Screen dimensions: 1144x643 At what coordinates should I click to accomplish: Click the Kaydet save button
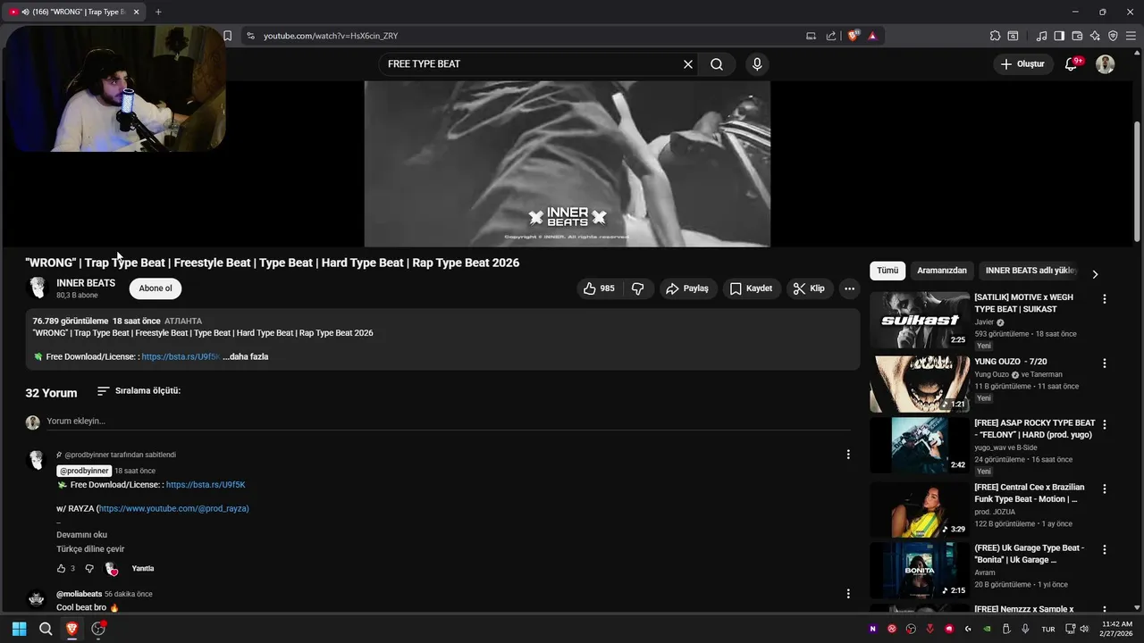point(751,288)
